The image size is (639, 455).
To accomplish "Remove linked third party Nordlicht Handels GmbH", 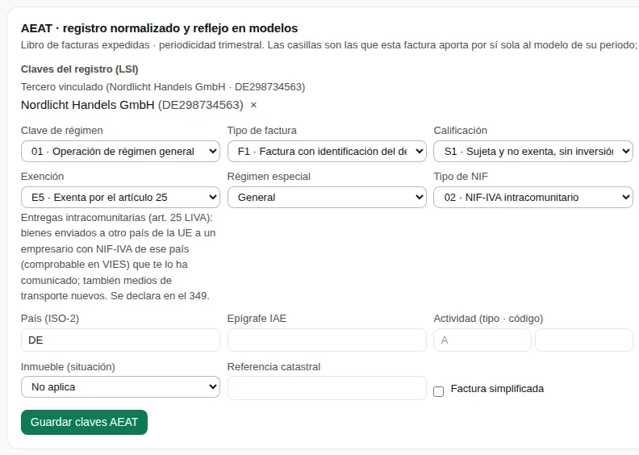I will tap(253, 105).
